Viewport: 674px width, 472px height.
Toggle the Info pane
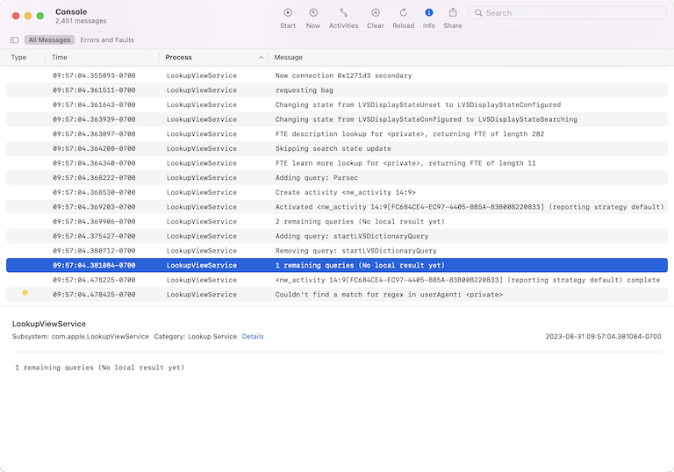tap(428, 18)
